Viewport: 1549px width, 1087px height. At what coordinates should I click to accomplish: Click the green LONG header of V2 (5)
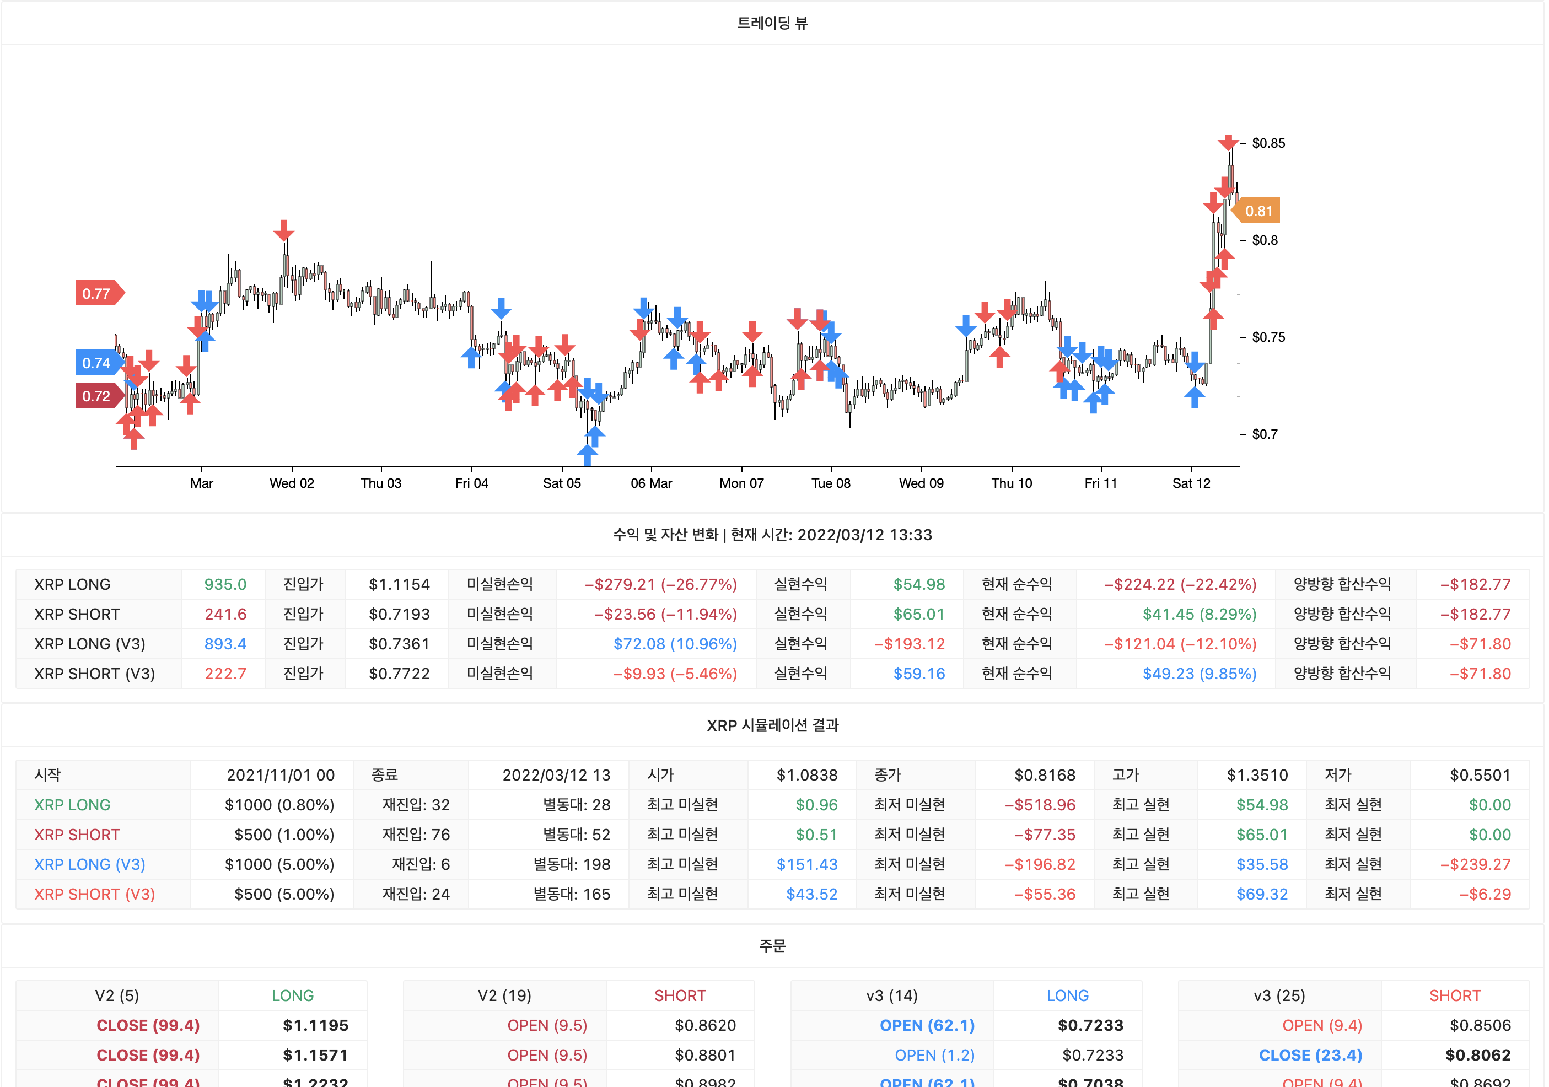[x=292, y=995]
